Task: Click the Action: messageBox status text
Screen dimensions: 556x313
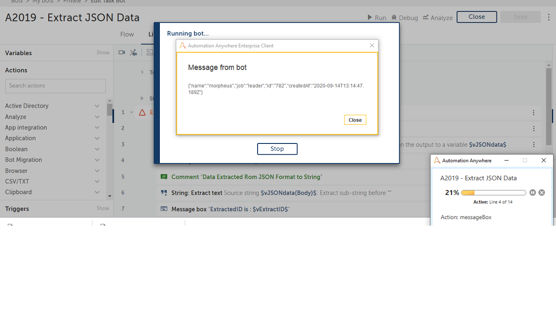Action: [x=466, y=217]
